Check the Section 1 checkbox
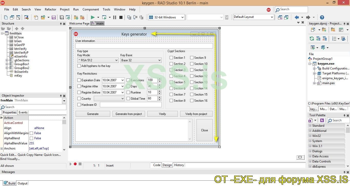Image resolution: width=350 pixels, height=186 pixels. coord(171,58)
